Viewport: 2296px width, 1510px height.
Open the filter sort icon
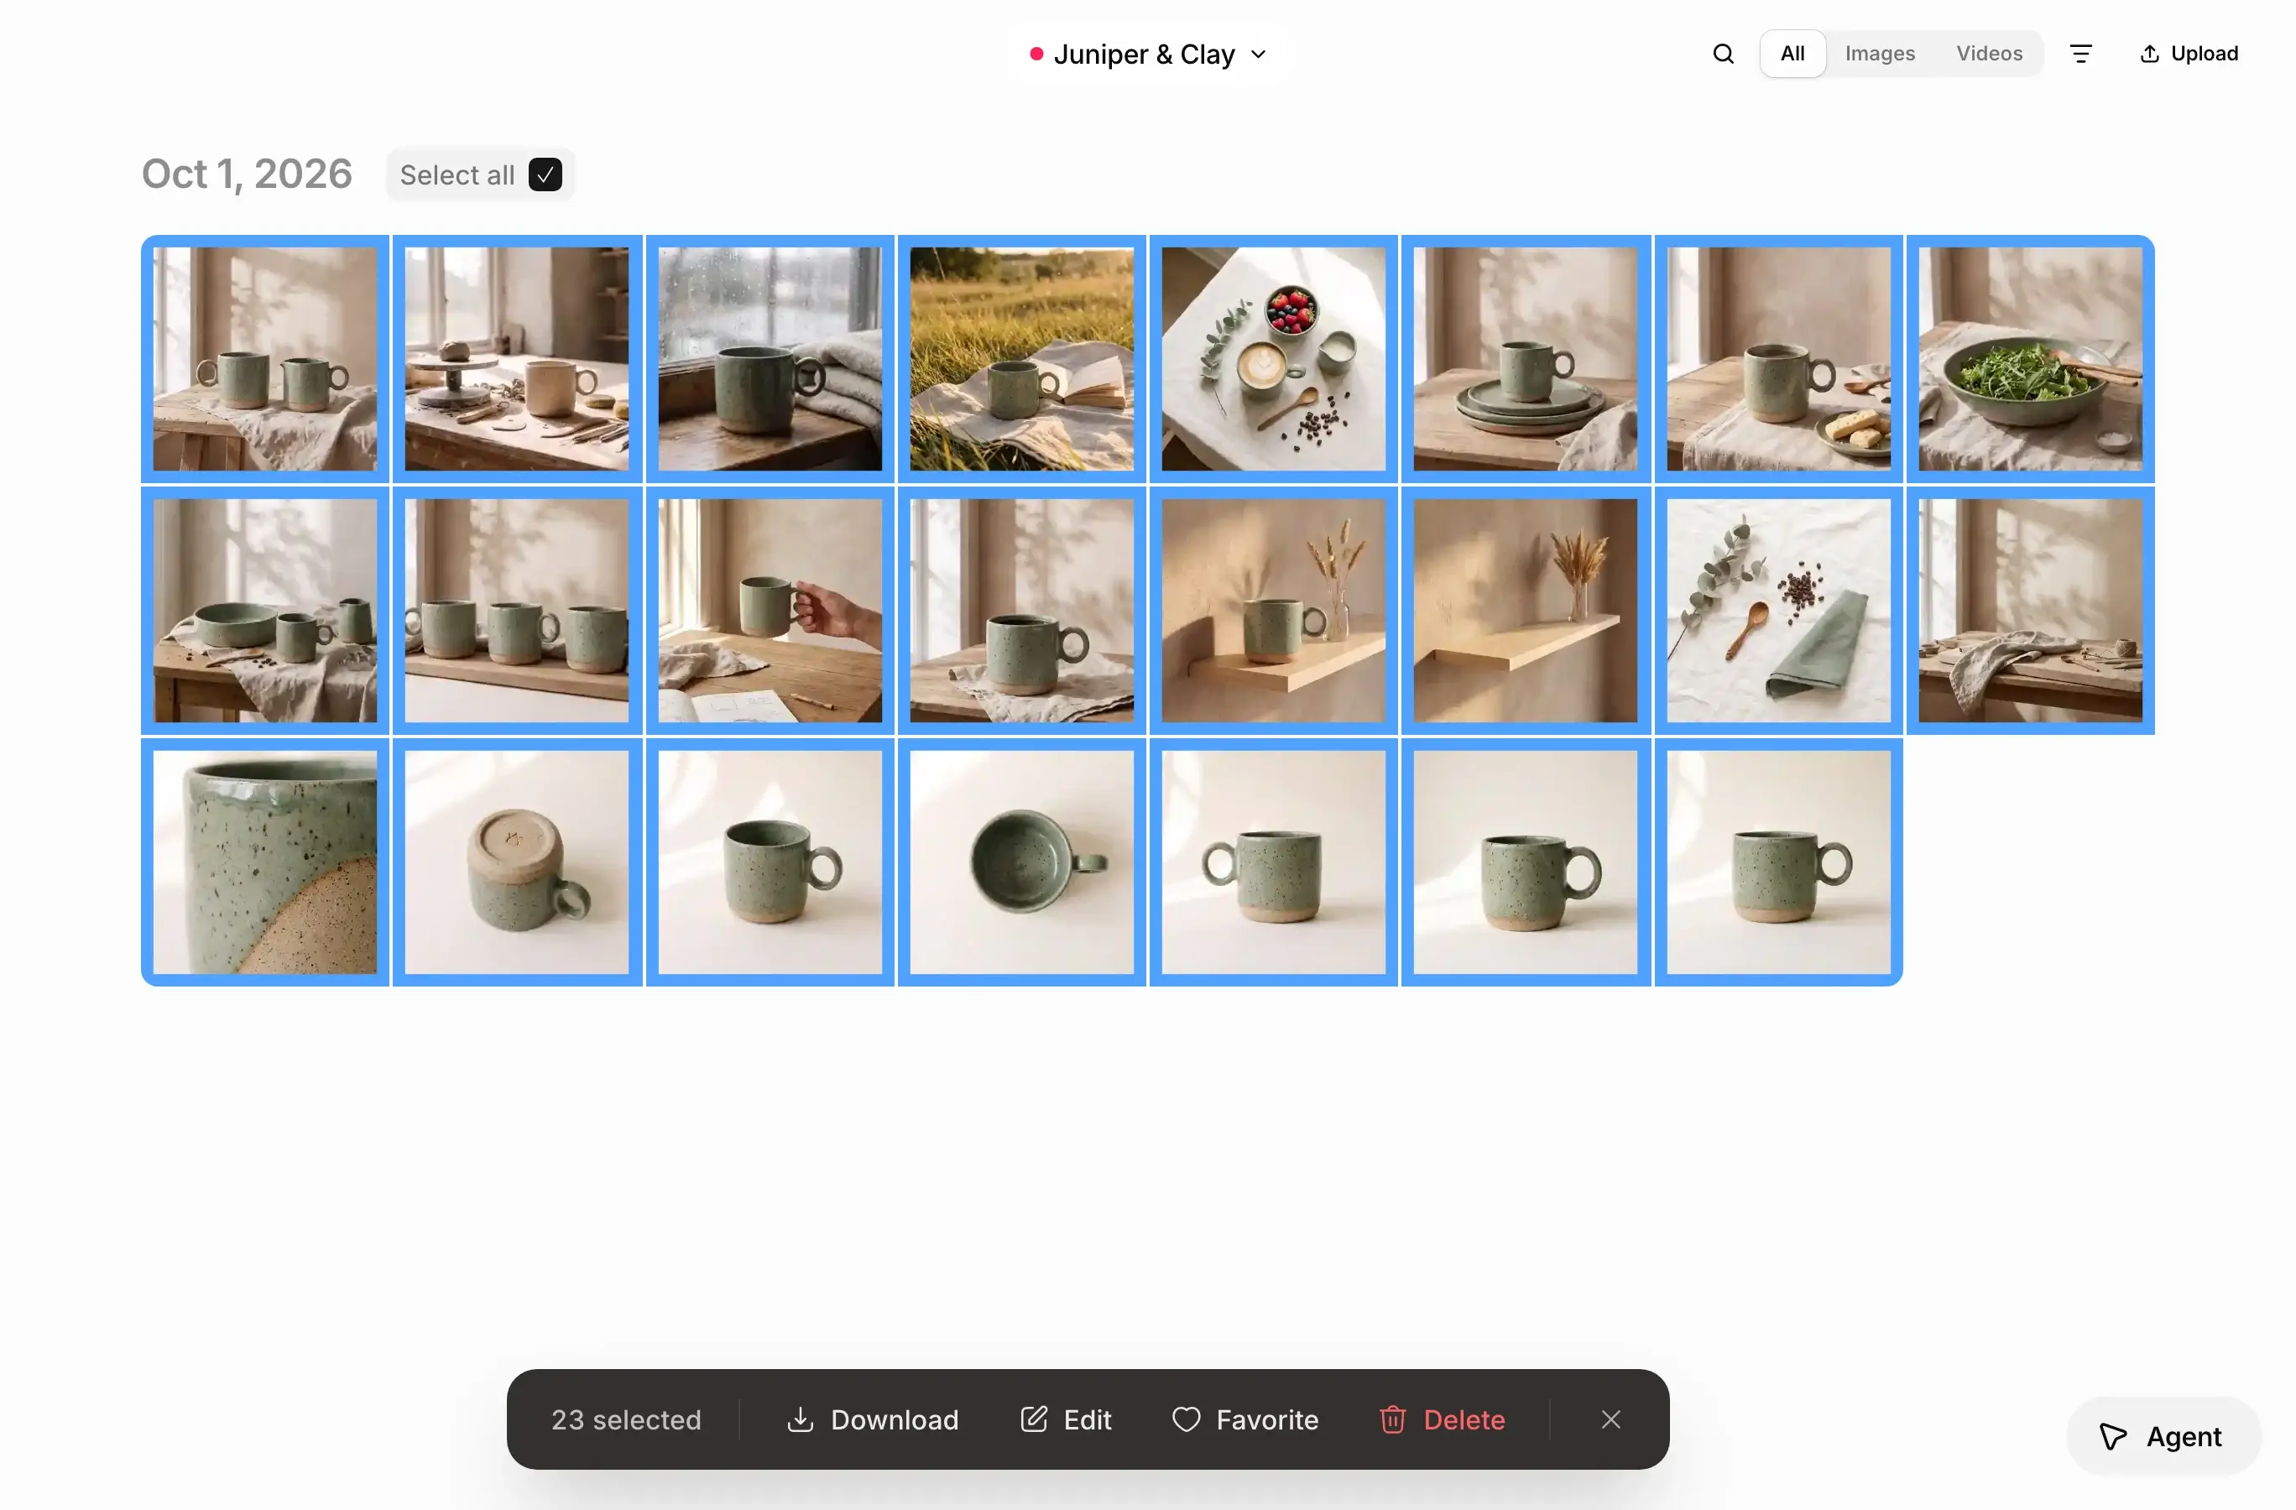2081,54
